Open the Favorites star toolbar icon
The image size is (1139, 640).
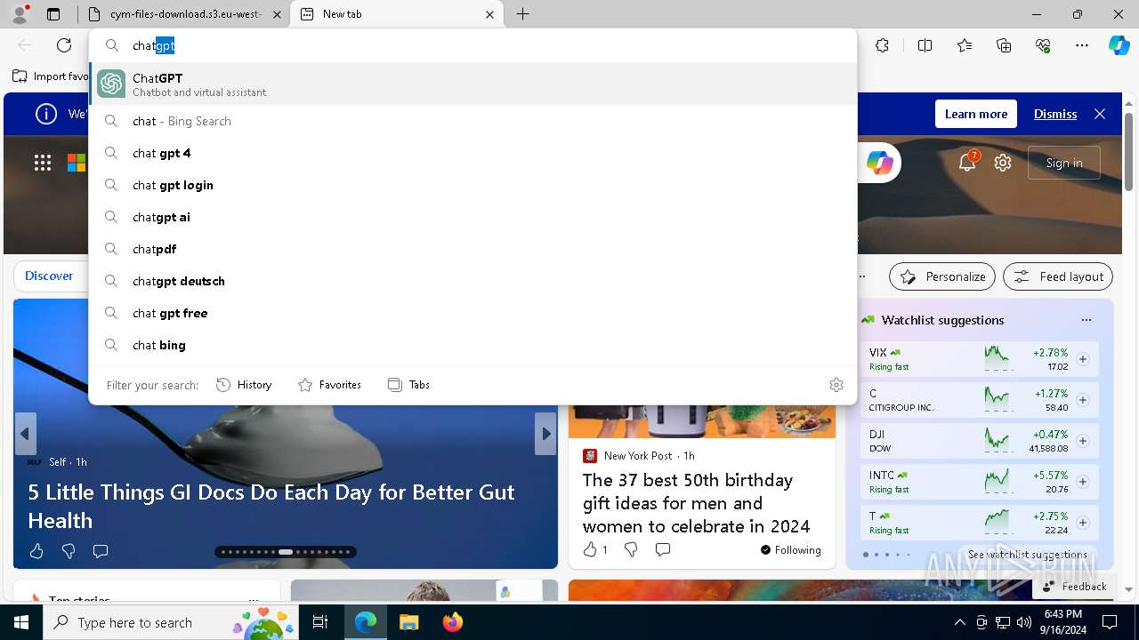(x=965, y=45)
